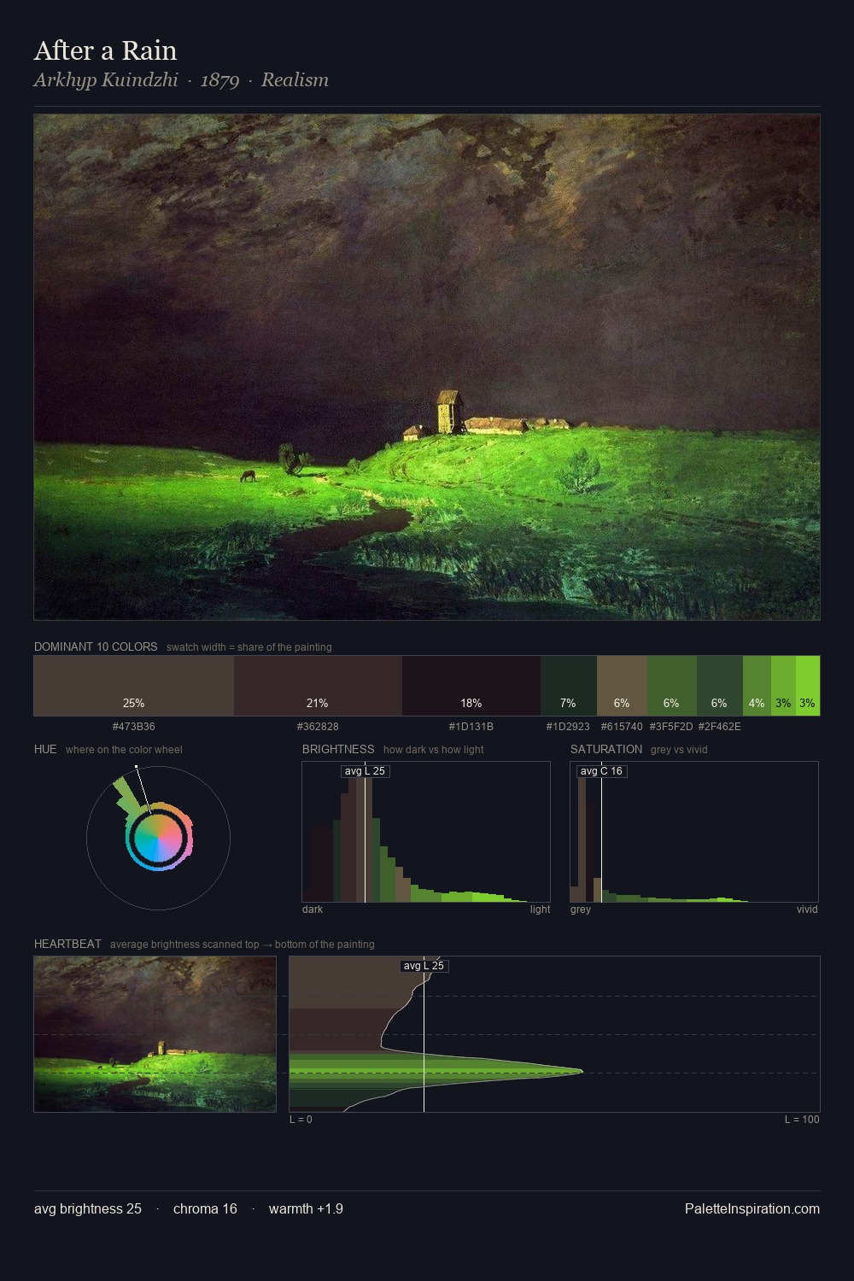Image resolution: width=854 pixels, height=1281 pixels.
Task: Click the title 'After a Rain'
Action: 105,51
